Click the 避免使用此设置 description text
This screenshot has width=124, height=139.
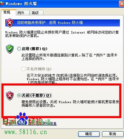point(70,104)
